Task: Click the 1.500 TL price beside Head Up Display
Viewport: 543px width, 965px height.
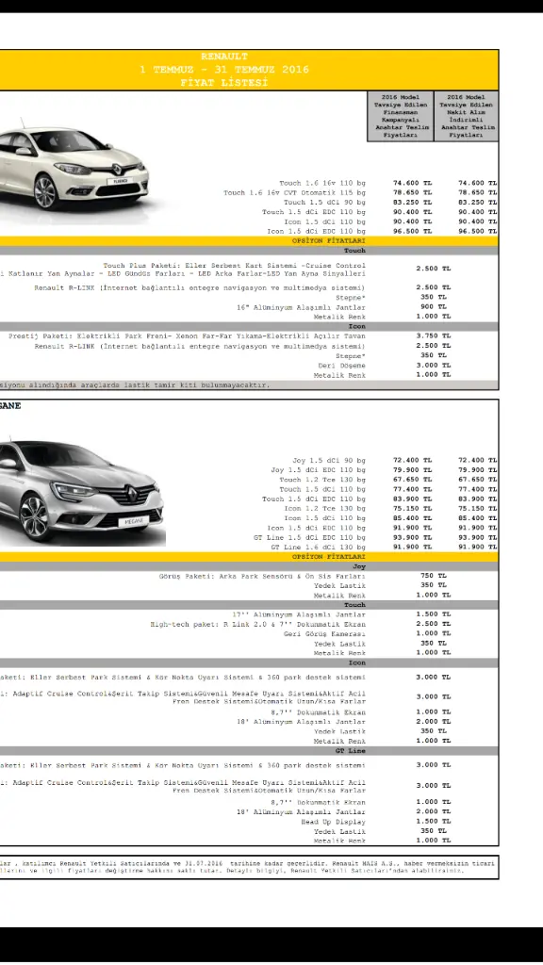Action: (434, 822)
